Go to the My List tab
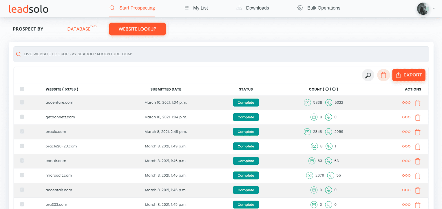This screenshot has height=209, width=442. pyautogui.click(x=196, y=8)
